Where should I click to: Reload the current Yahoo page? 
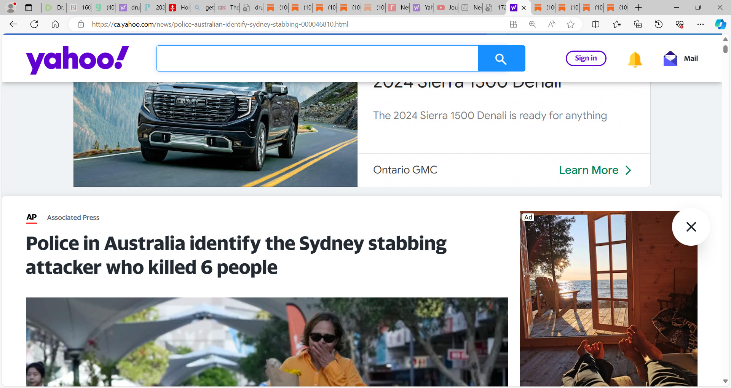pyautogui.click(x=34, y=24)
